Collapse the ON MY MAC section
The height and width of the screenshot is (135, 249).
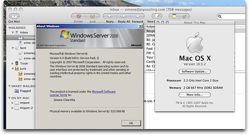(9, 98)
